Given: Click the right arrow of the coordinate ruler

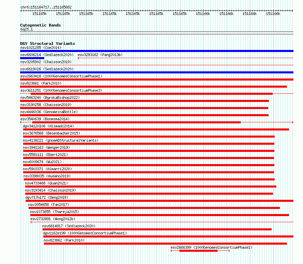Looking at the screenshot, I should click(292, 11).
